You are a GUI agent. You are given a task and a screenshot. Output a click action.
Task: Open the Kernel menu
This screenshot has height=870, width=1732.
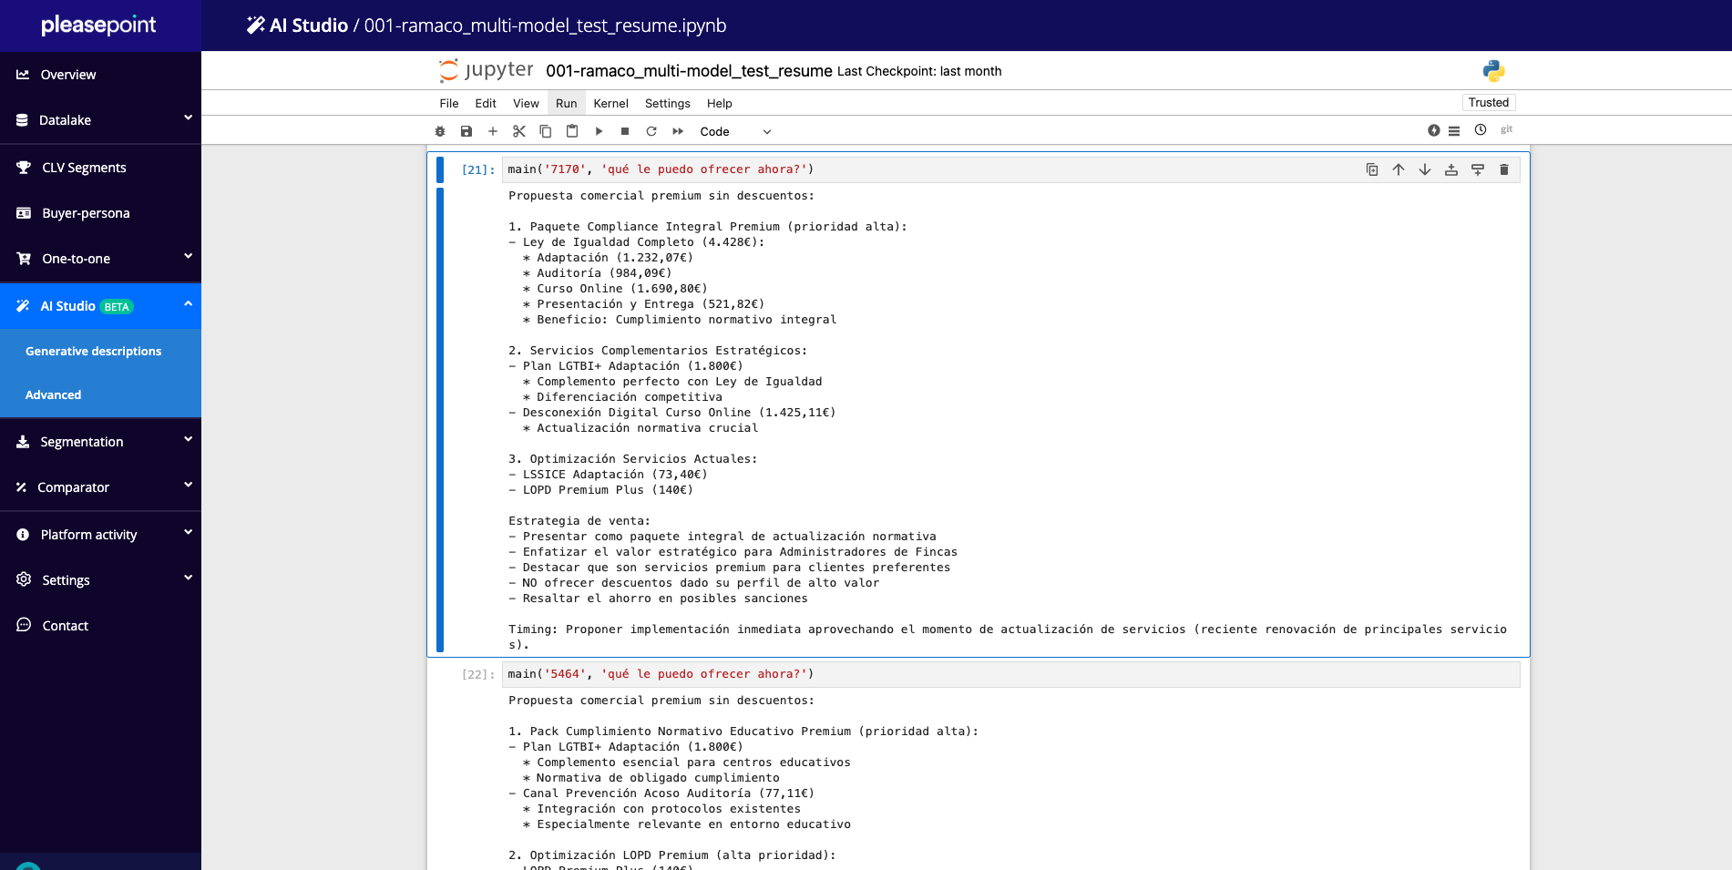click(610, 103)
